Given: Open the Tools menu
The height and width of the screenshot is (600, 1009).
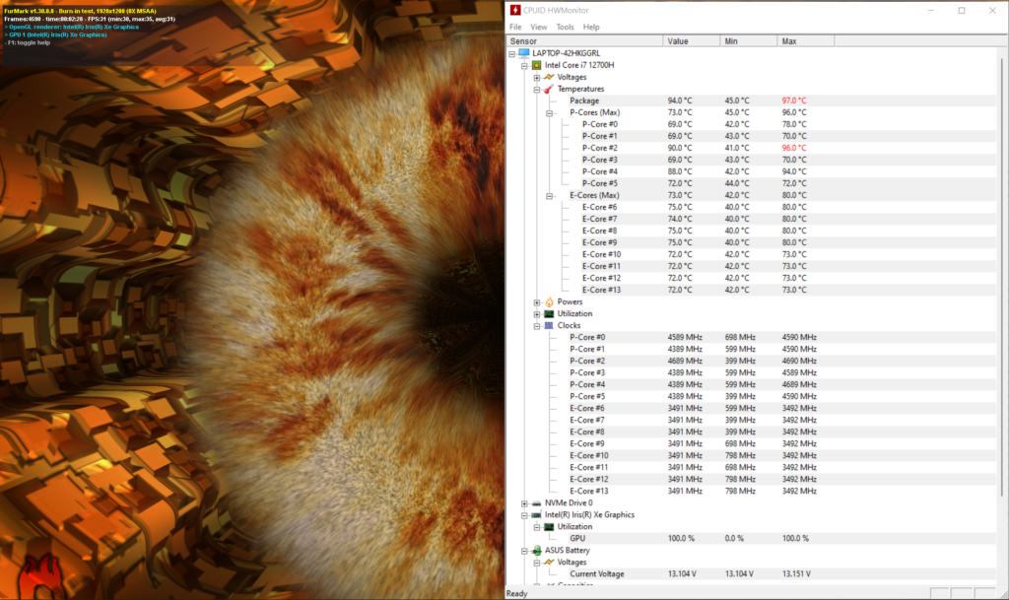Looking at the screenshot, I should [x=565, y=27].
